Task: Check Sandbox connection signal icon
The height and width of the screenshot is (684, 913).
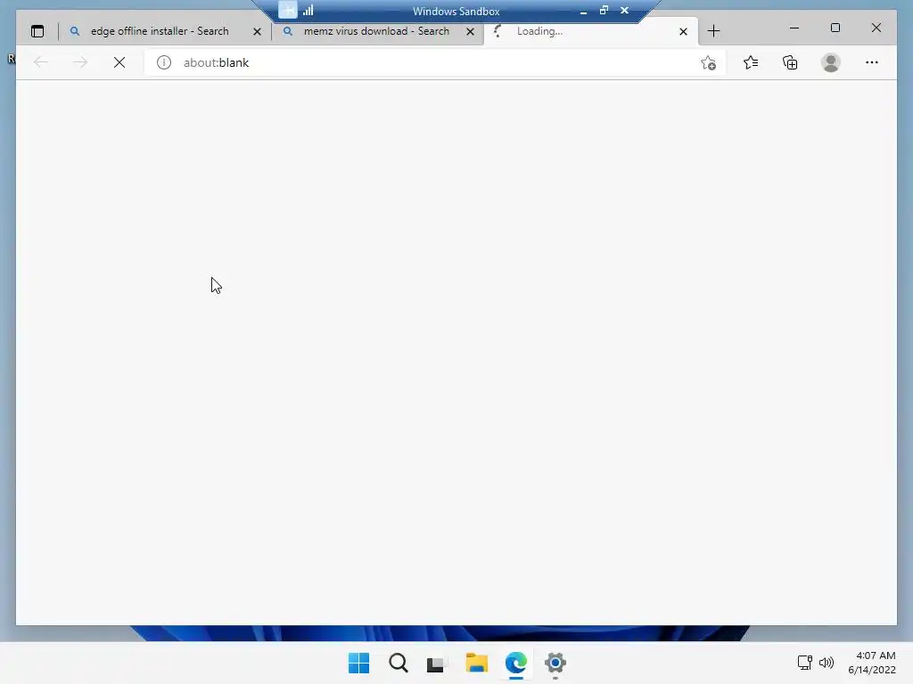Action: click(x=308, y=10)
